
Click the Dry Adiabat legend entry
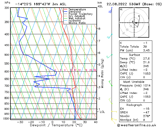[x=75, y=16]
